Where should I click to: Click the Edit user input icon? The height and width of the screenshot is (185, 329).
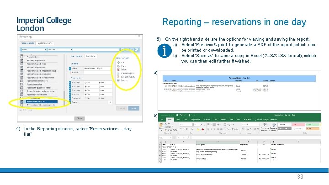point(118,77)
